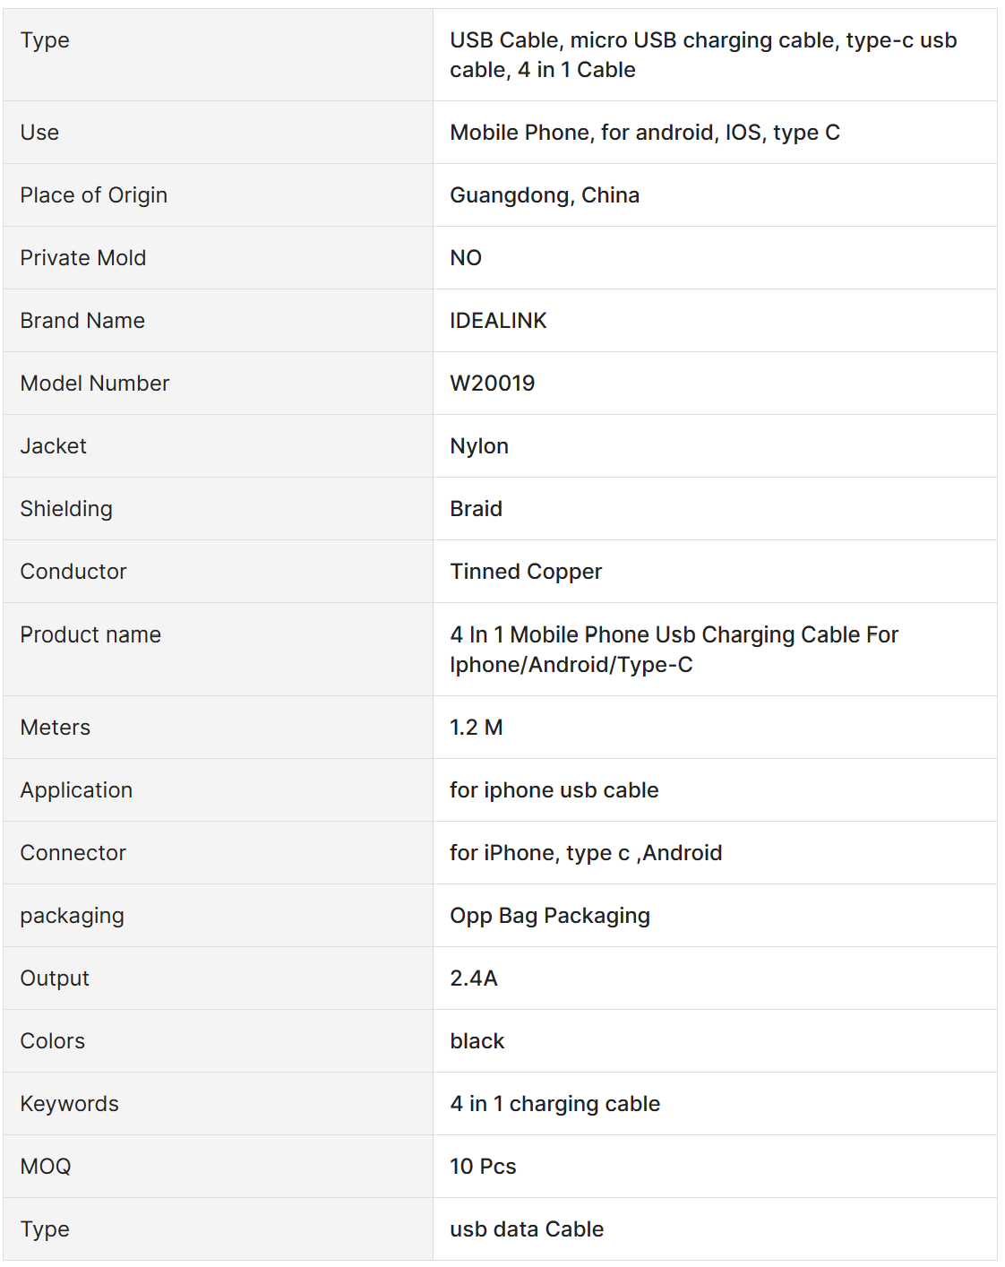
Task: Select the Private Mold label
Action: click(83, 258)
